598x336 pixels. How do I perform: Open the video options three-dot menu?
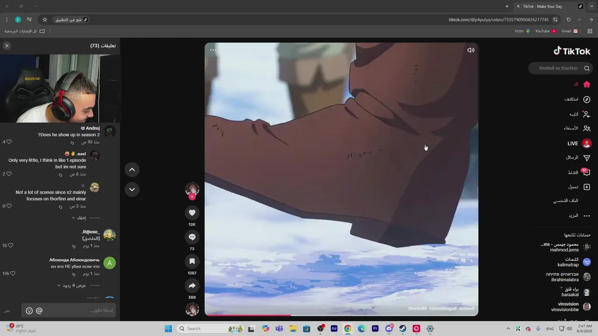213,50
